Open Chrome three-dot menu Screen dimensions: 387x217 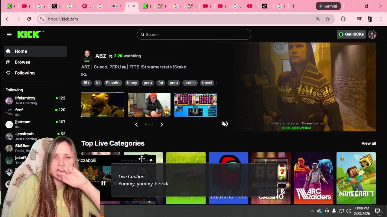(x=381, y=19)
